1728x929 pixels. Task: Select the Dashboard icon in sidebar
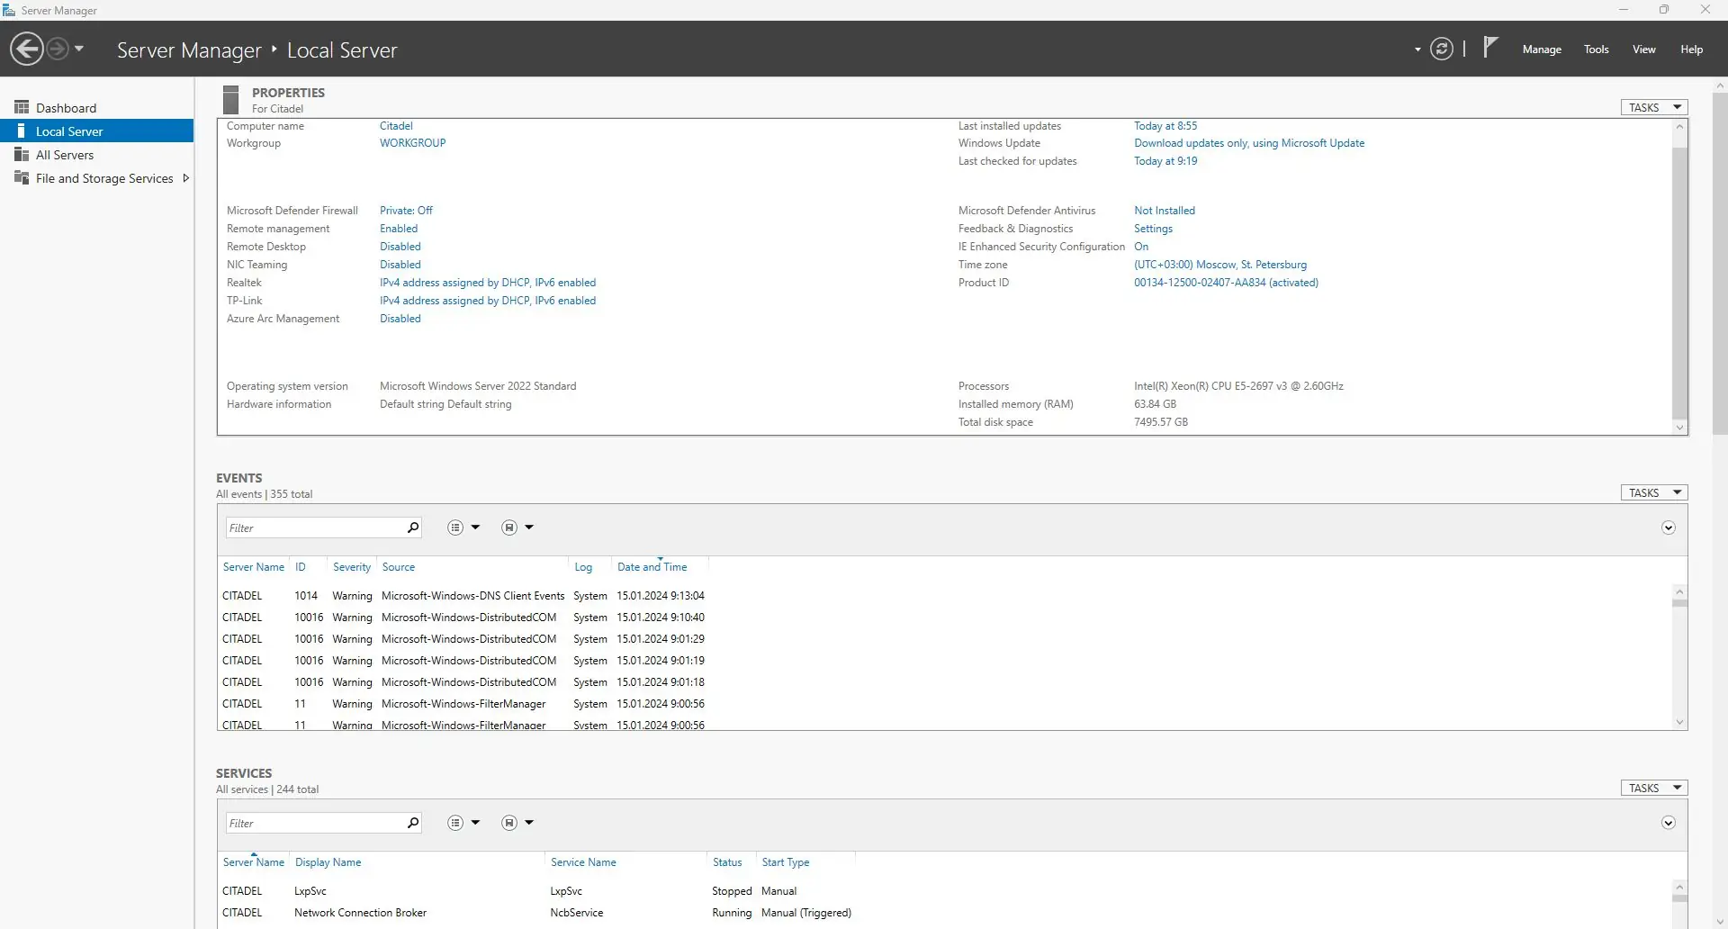click(22, 107)
